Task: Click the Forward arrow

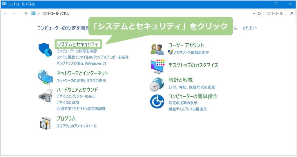Action: click(13, 14)
